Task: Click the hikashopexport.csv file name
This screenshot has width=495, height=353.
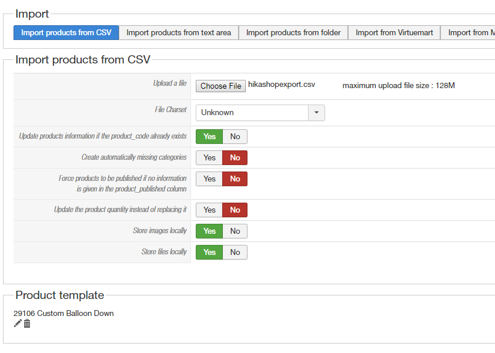Action: click(282, 85)
